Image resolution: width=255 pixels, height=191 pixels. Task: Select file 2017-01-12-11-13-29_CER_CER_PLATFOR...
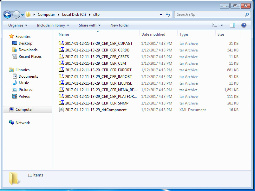pyautogui.click(x=101, y=97)
